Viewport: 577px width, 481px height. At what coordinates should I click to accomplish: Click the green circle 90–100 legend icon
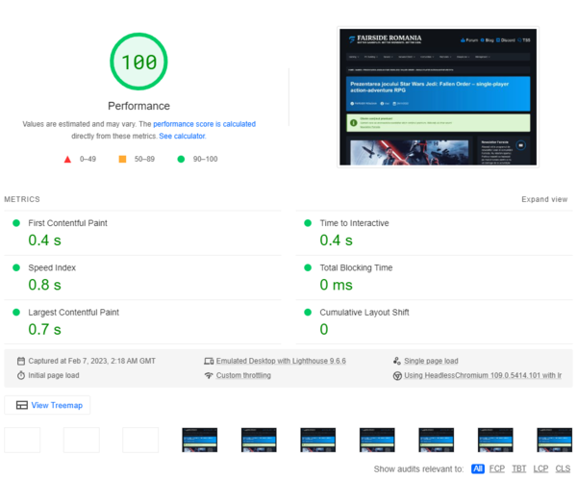click(x=181, y=159)
